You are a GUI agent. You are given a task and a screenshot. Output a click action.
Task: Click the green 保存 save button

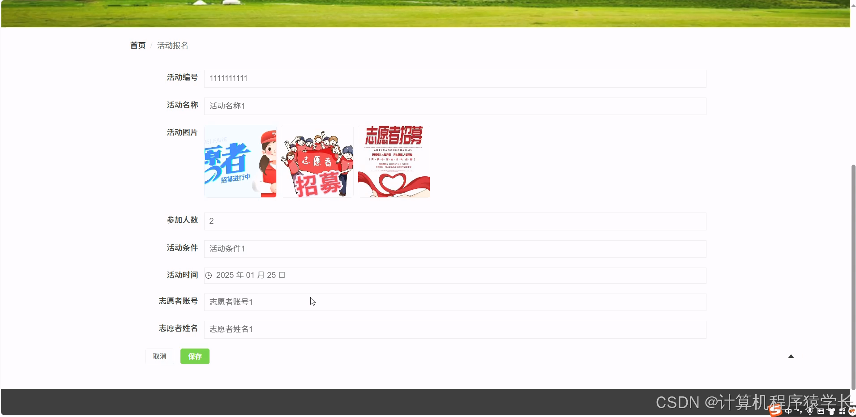195,356
